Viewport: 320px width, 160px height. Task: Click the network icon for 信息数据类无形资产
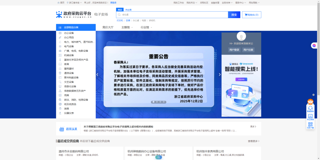pos(60,91)
